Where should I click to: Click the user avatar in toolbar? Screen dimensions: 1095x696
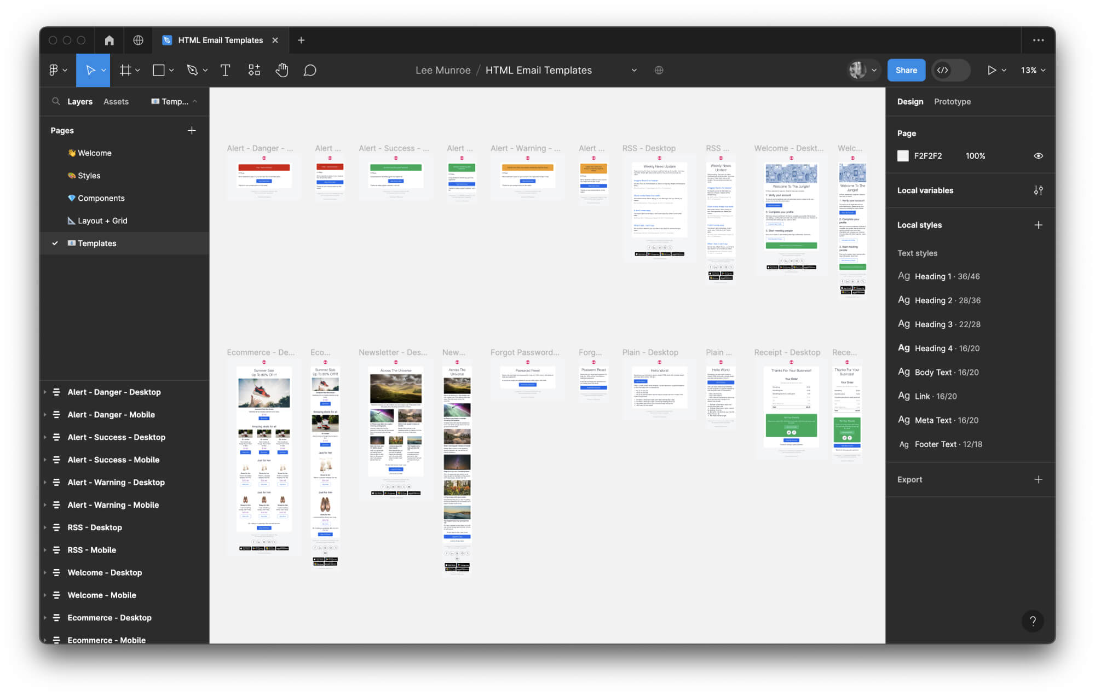coord(857,70)
